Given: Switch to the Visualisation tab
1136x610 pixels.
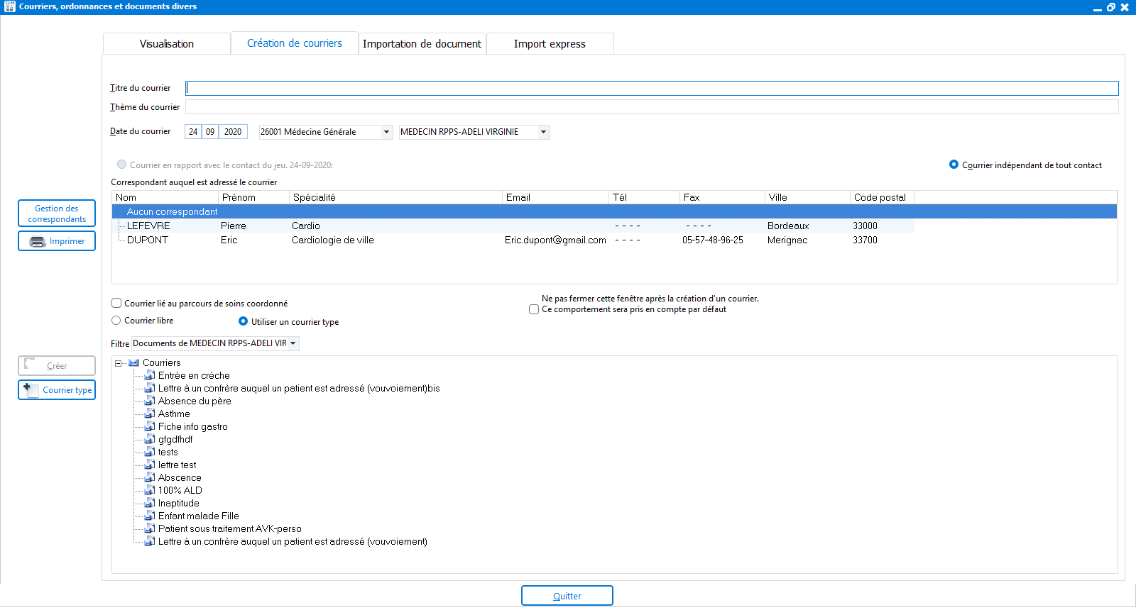Looking at the screenshot, I should click(x=167, y=44).
